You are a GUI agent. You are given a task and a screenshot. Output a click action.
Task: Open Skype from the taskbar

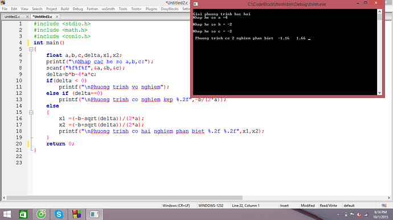click(x=59, y=214)
